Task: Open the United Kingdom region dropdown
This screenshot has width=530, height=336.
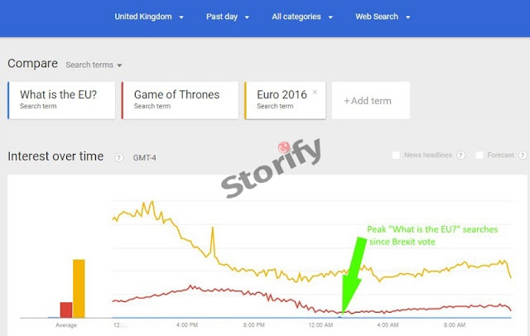Action: pyautogui.click(x=149, y=17)
